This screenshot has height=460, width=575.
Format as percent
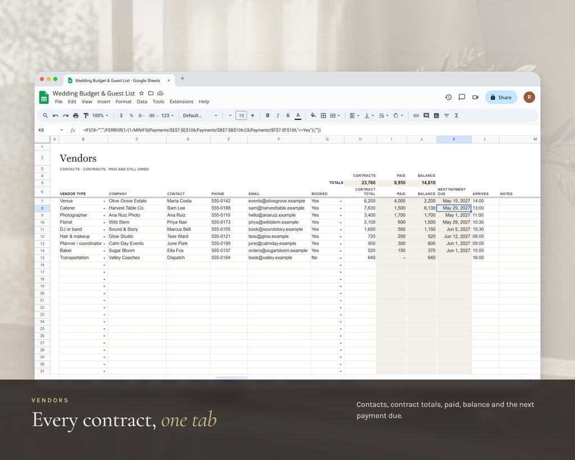coord(131,116)
